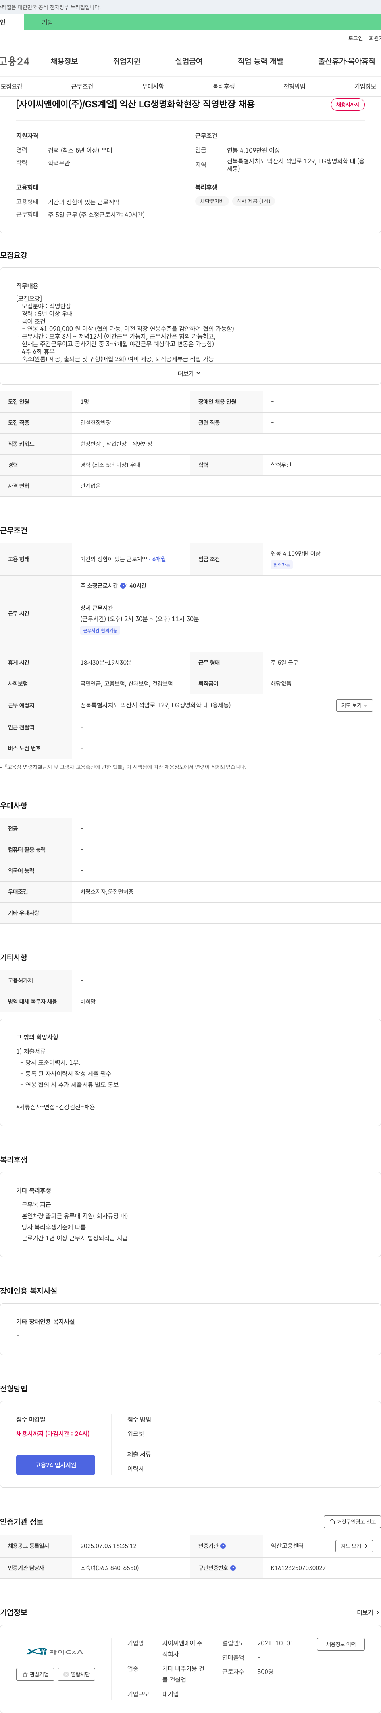
Task: Open 지도 보기 for 익산고용센터
Action: coord(354,1546)
